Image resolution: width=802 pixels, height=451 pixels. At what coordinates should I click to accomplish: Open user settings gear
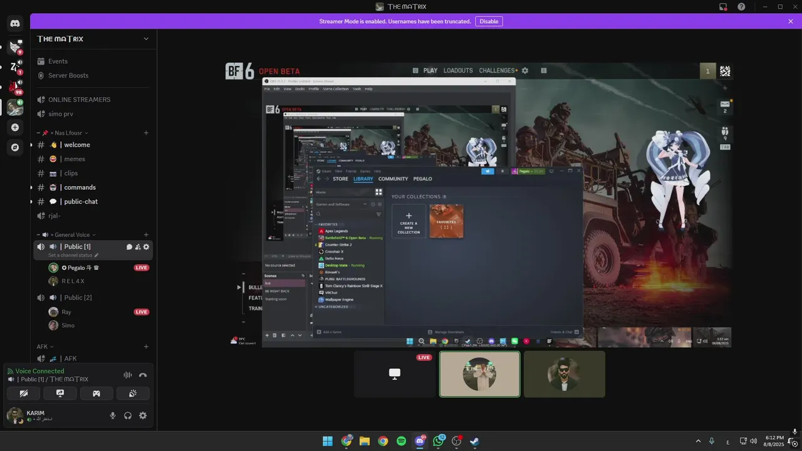coord(143,415)
